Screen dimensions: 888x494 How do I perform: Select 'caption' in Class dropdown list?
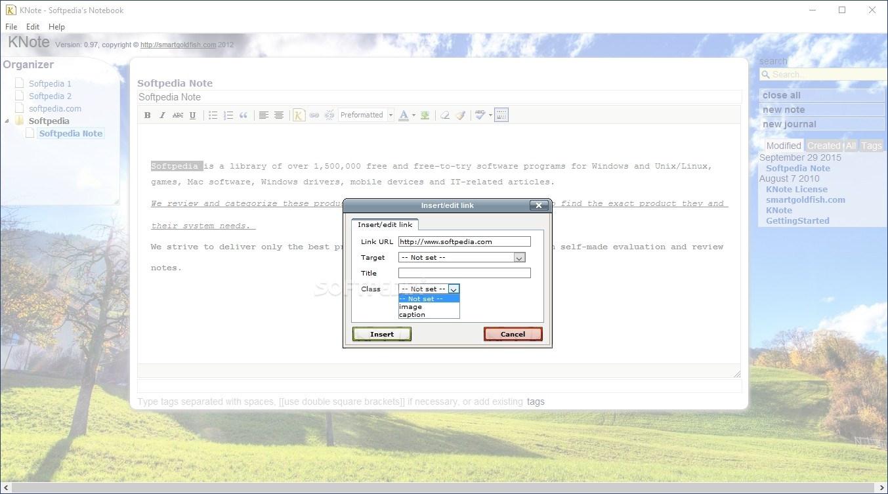(x=429, y=314)
